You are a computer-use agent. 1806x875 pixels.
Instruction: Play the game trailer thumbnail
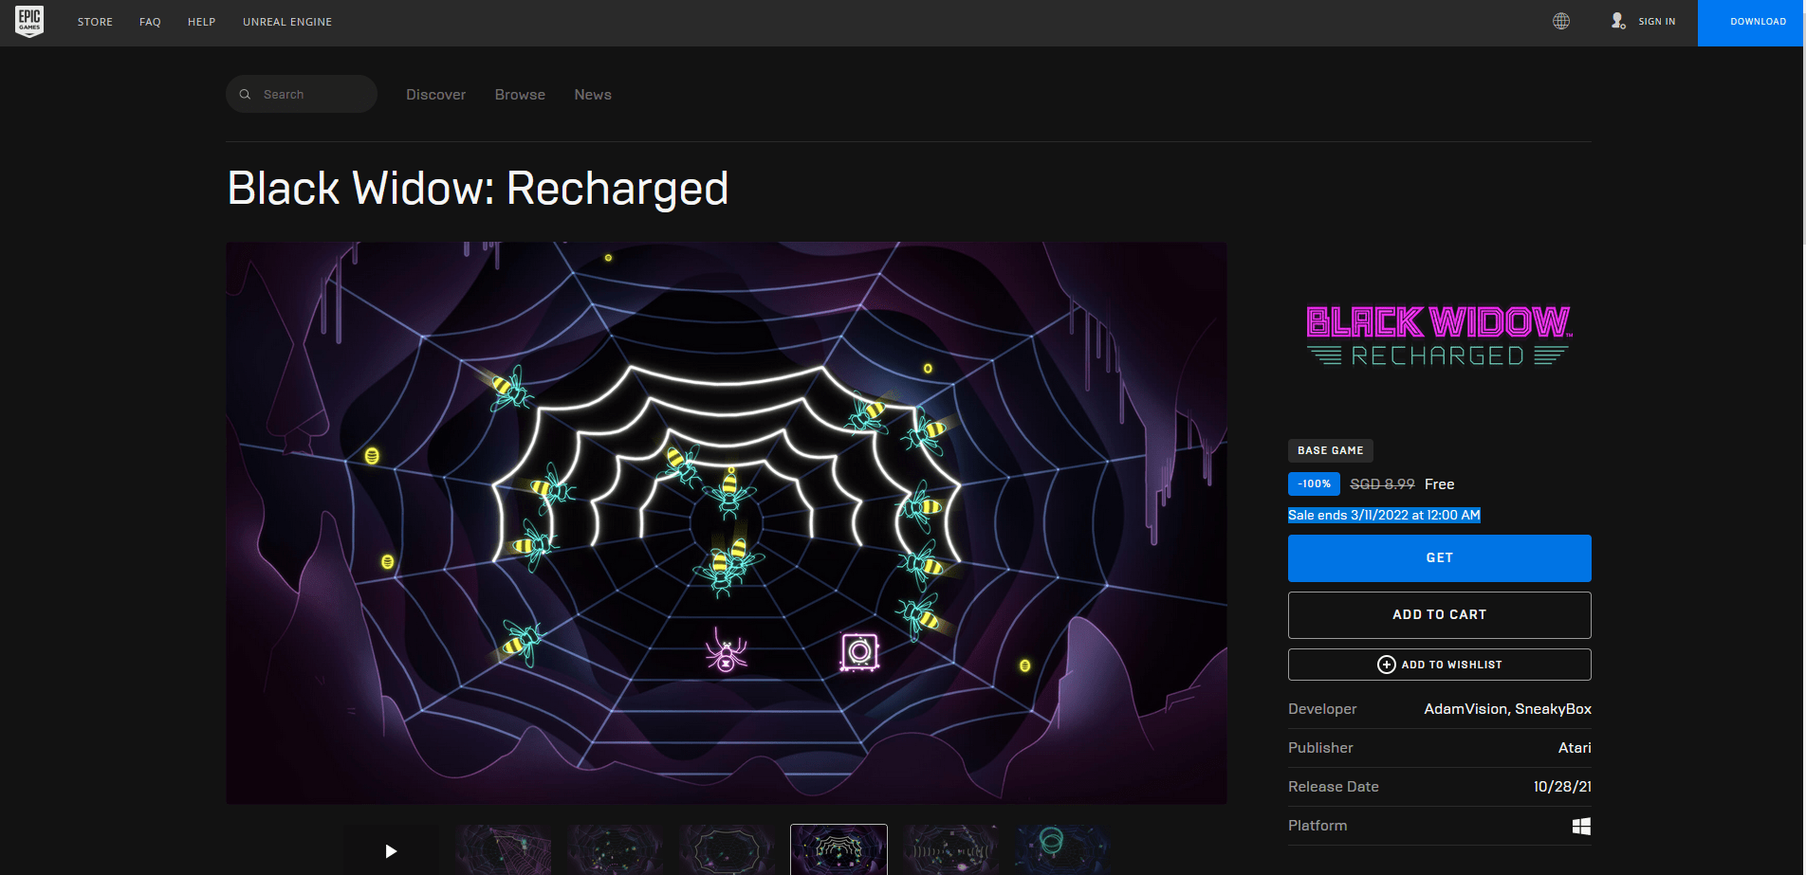(x=391, y=850)
